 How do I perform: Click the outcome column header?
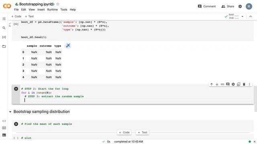(x=45, y=46)
